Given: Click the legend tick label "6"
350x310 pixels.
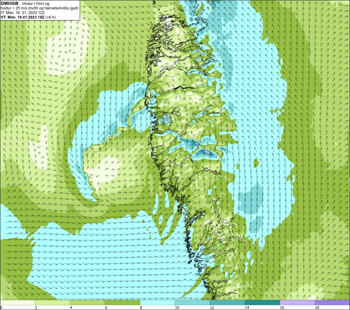Looking at the screenshot, I should (106, 308).
